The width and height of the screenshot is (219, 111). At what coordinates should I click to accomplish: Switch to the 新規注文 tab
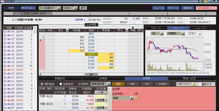pos(60,79)
